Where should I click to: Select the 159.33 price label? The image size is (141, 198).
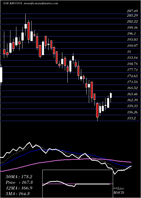132,106
